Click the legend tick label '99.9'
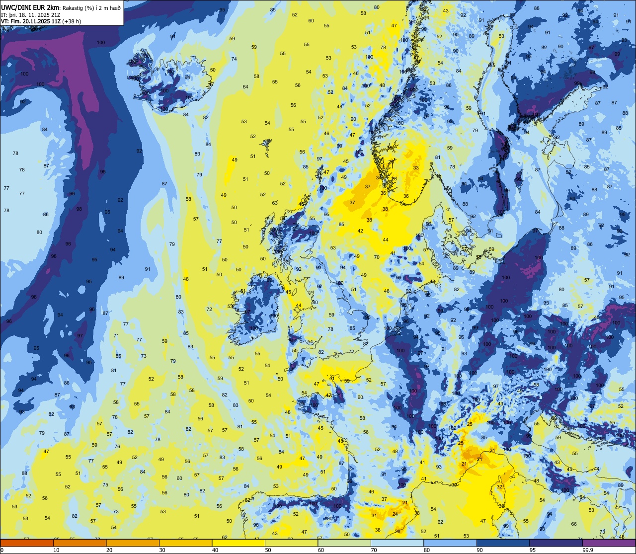The height and width of the screenshot is (554, 636). pos(588,550)
